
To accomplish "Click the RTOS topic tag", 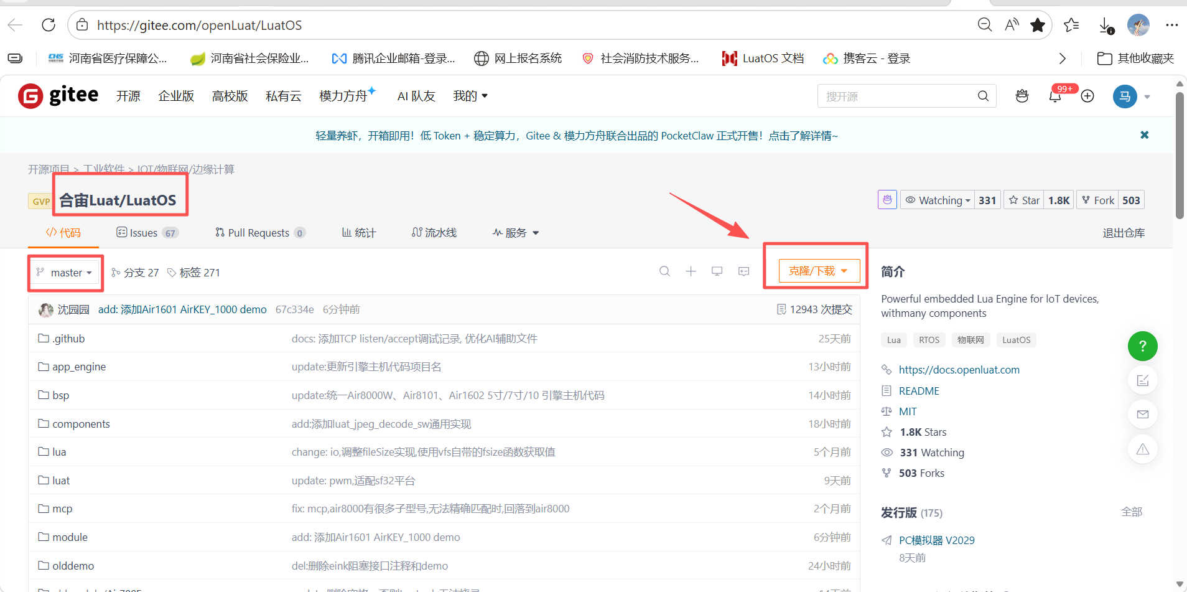I will tap(929, 340).
